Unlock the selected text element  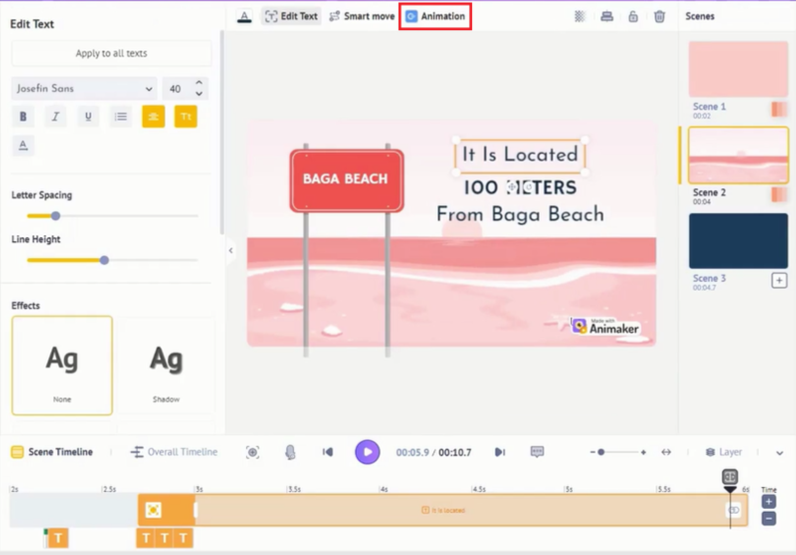click(633, 16)
